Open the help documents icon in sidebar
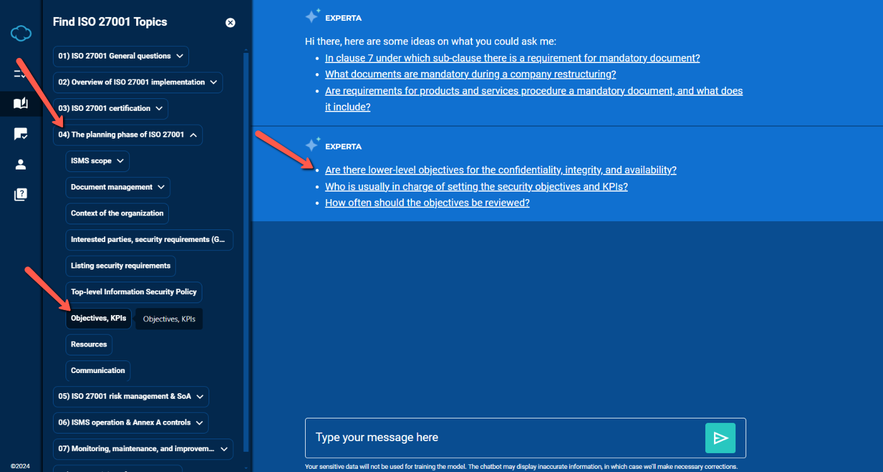The height and width of the screenshot is (472, 883). coord(21,194)
